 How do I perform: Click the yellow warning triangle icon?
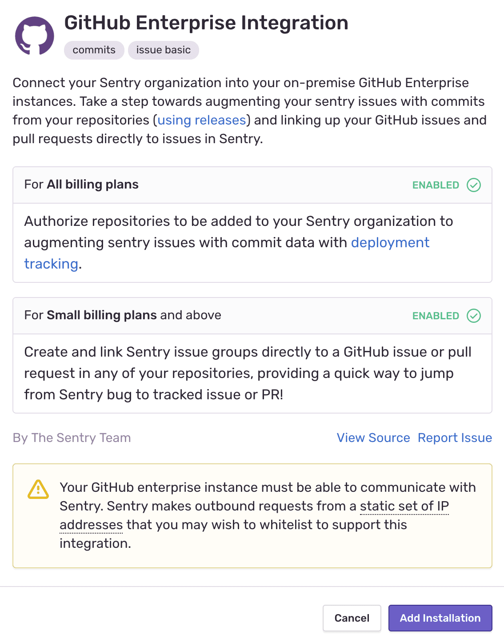(x=38, y=489)
